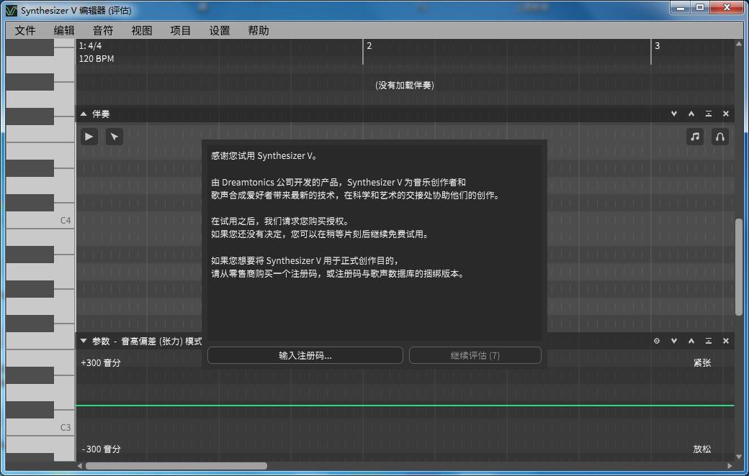Collapse the 伴奏 panel using its triangle

coord(84,114)
